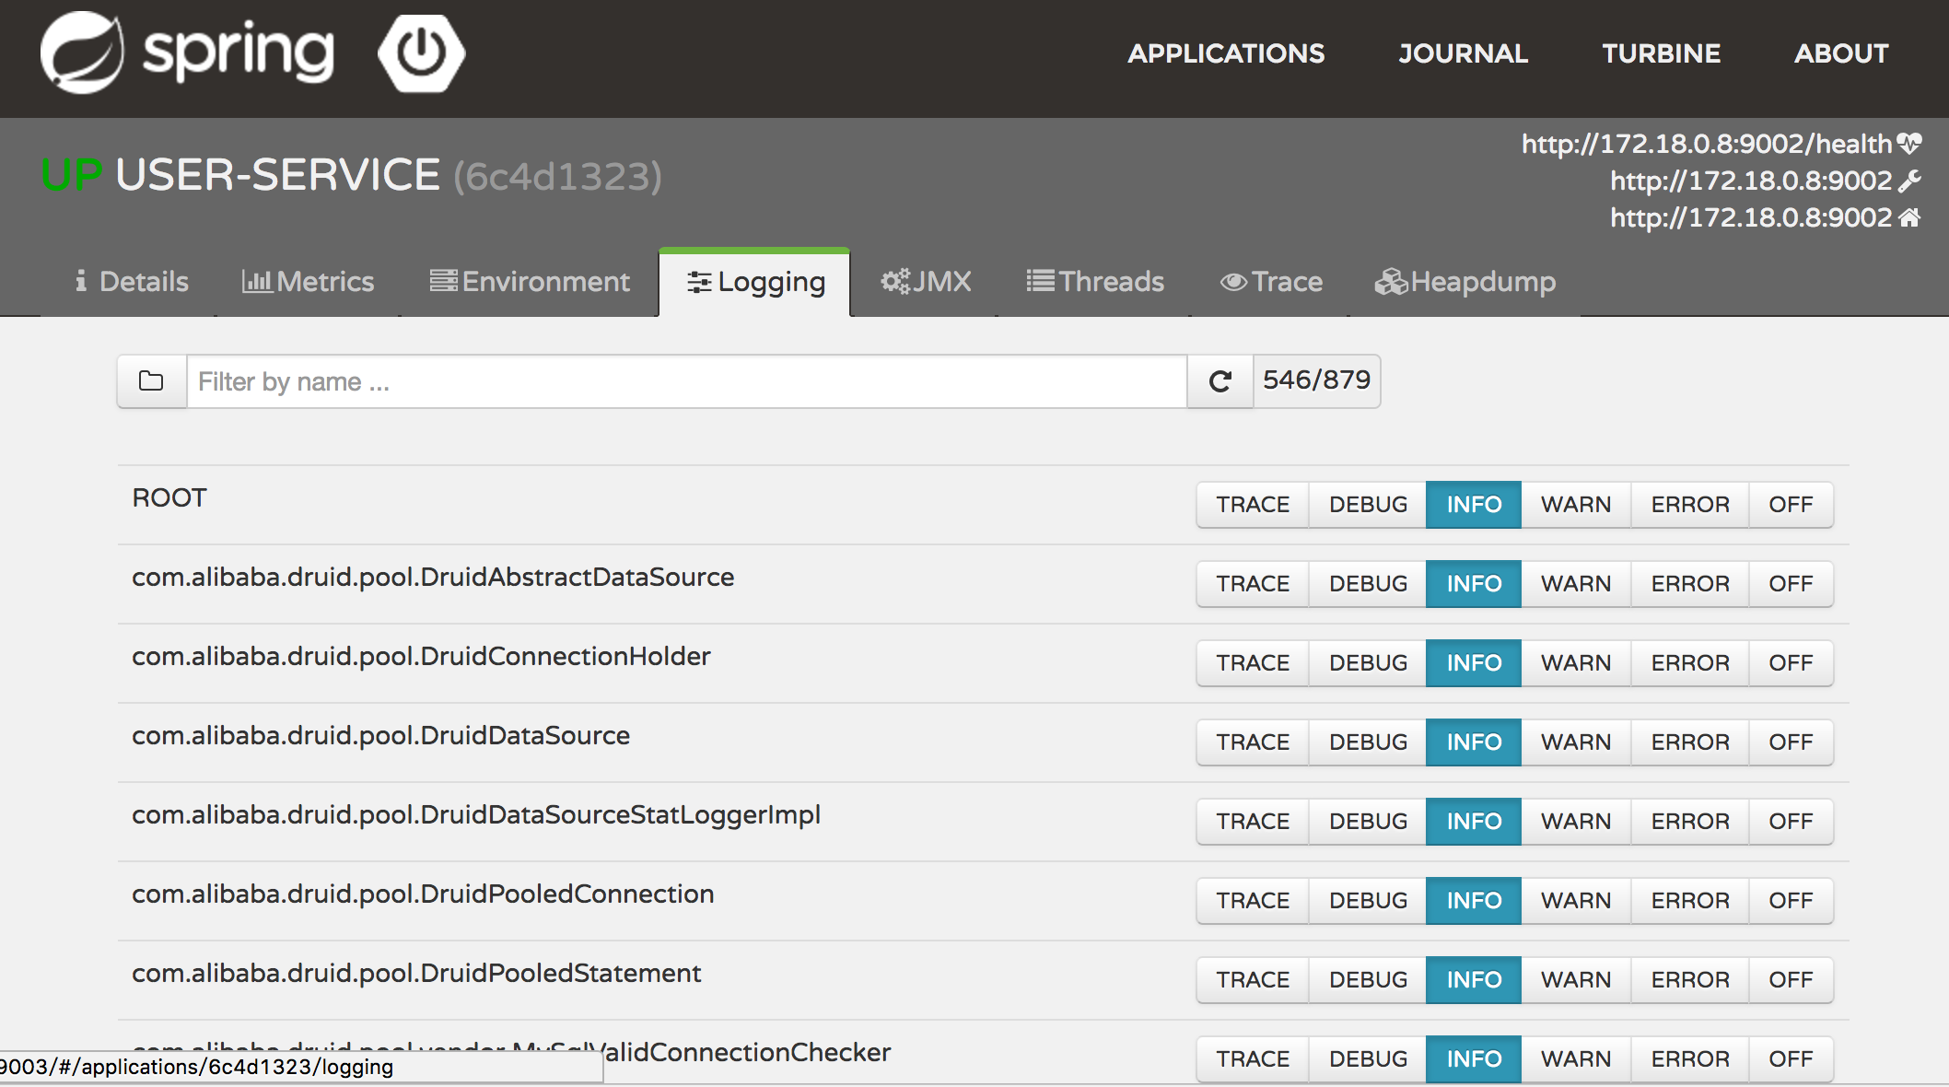Screen dimensions: 1949x1087
Task: Click the home service URL icon
Action: point(1909,217)
